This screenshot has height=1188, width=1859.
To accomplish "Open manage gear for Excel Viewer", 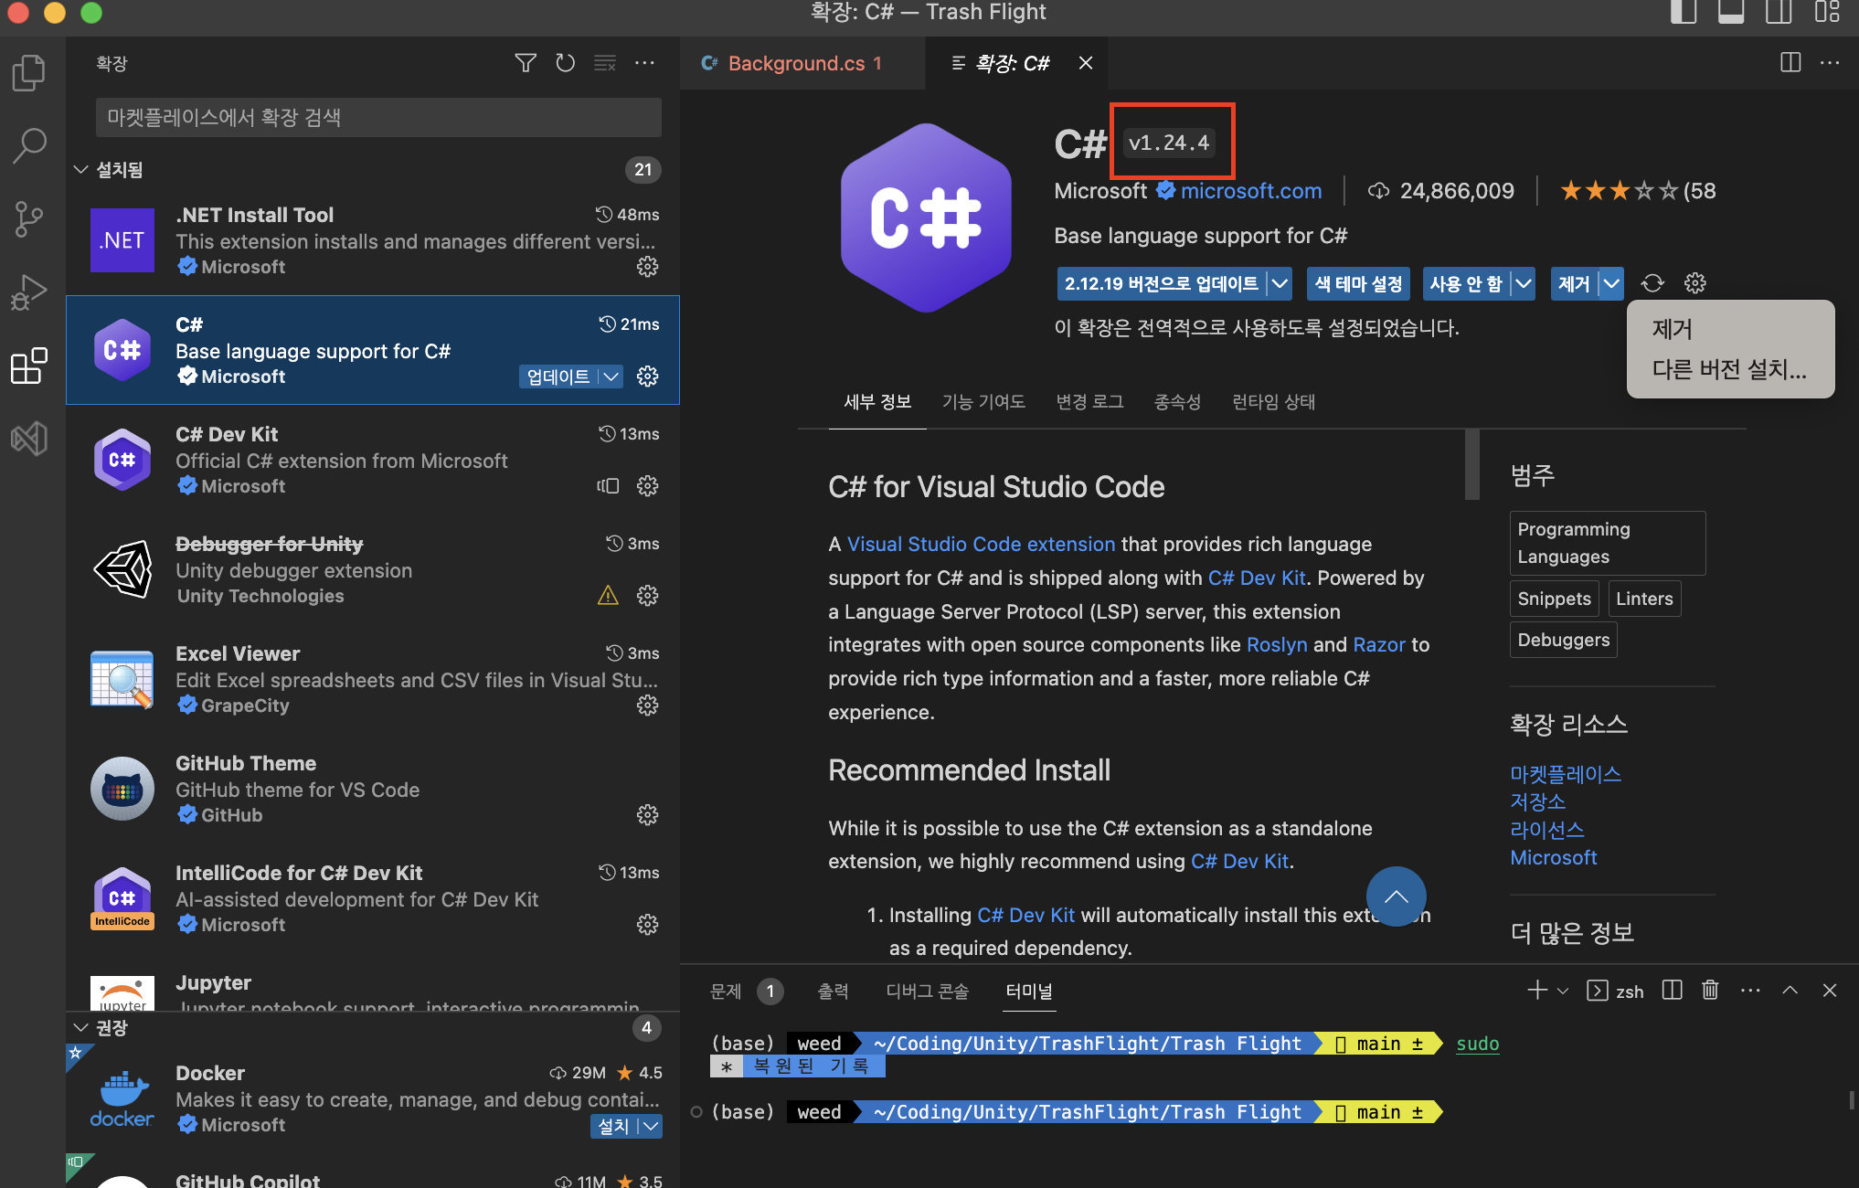I will [647, 705].
